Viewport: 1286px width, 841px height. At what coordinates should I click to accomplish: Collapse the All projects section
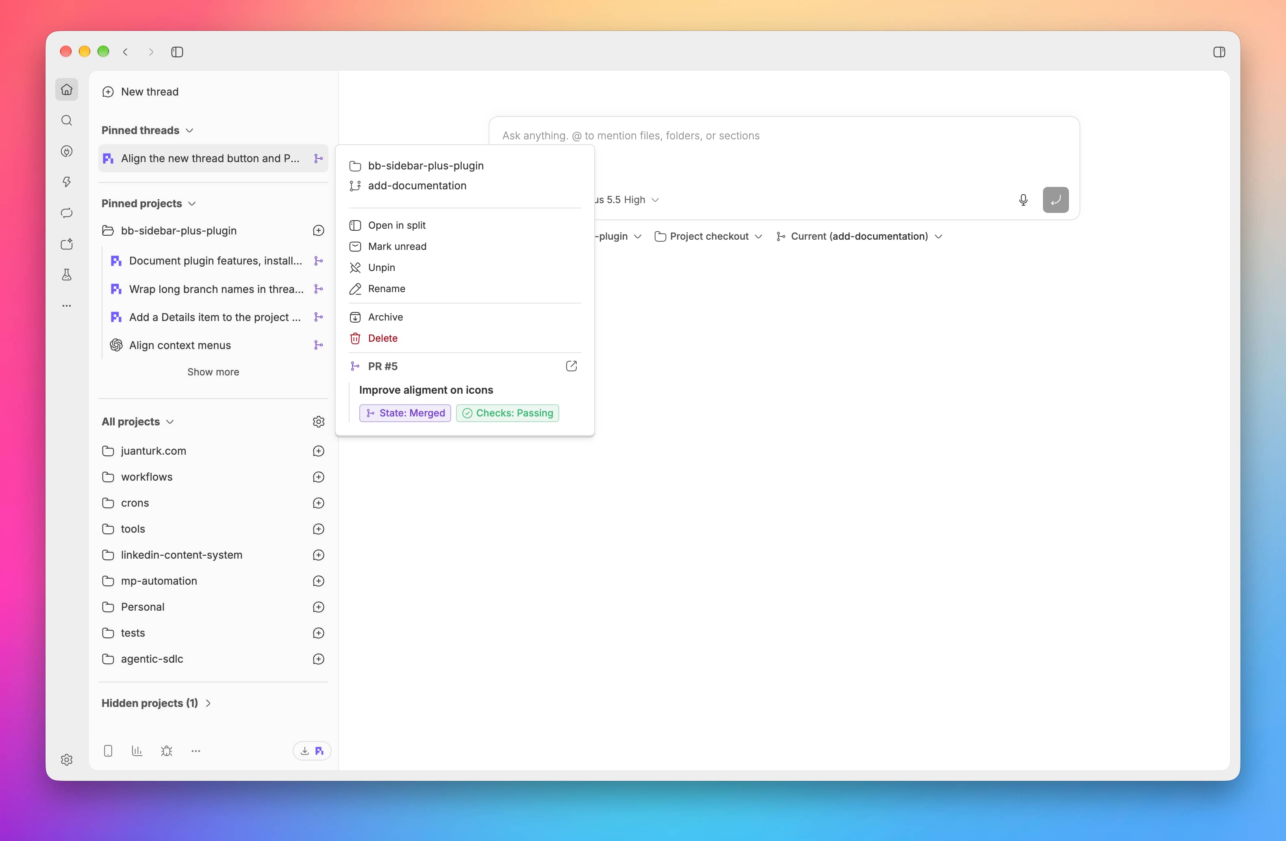point(138,422)
